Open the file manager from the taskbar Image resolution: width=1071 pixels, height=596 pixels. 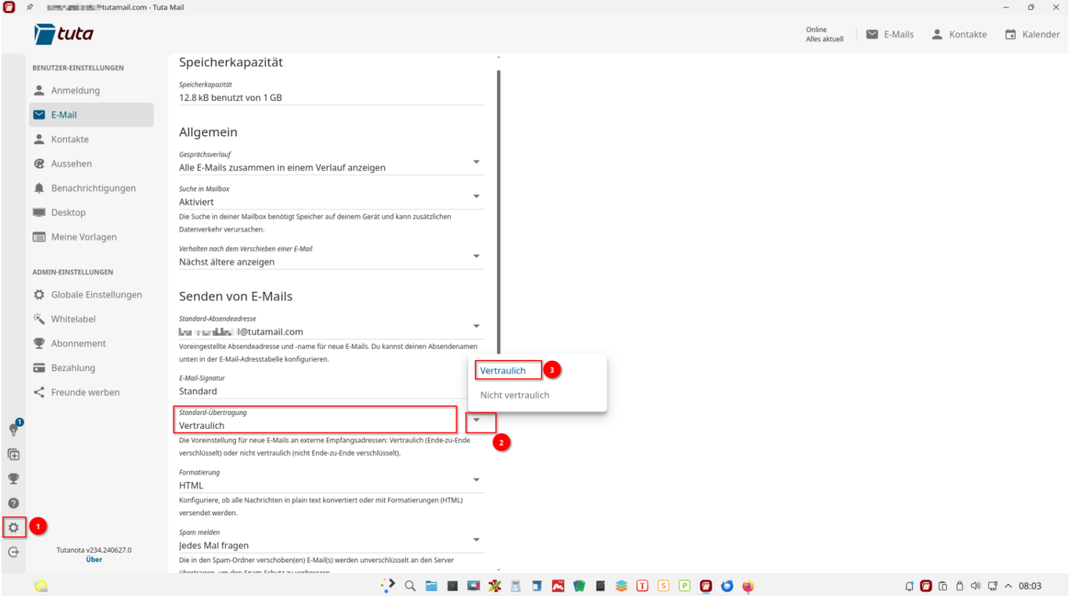431,586
